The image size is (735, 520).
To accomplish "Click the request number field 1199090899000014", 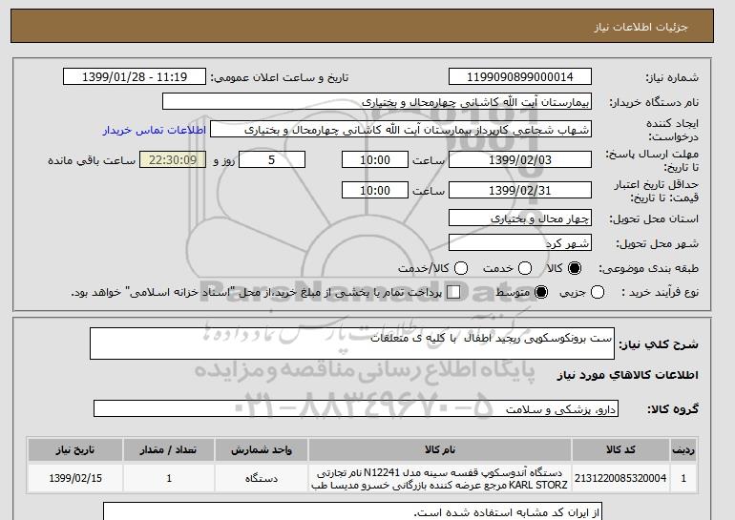I will [x=520, y=77].
